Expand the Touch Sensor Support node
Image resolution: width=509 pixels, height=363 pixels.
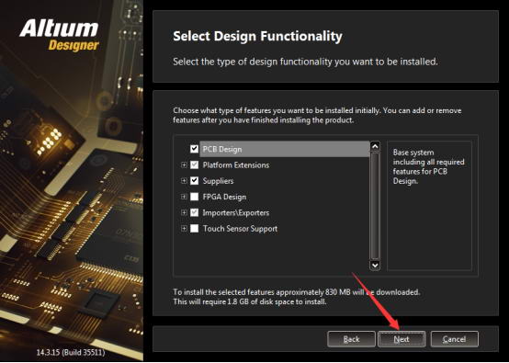[x=184, y=229]
